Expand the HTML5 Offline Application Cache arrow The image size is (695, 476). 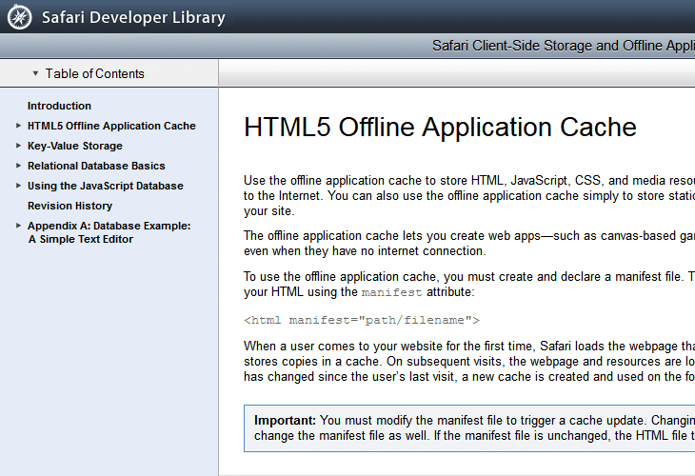tap(18, 126)
